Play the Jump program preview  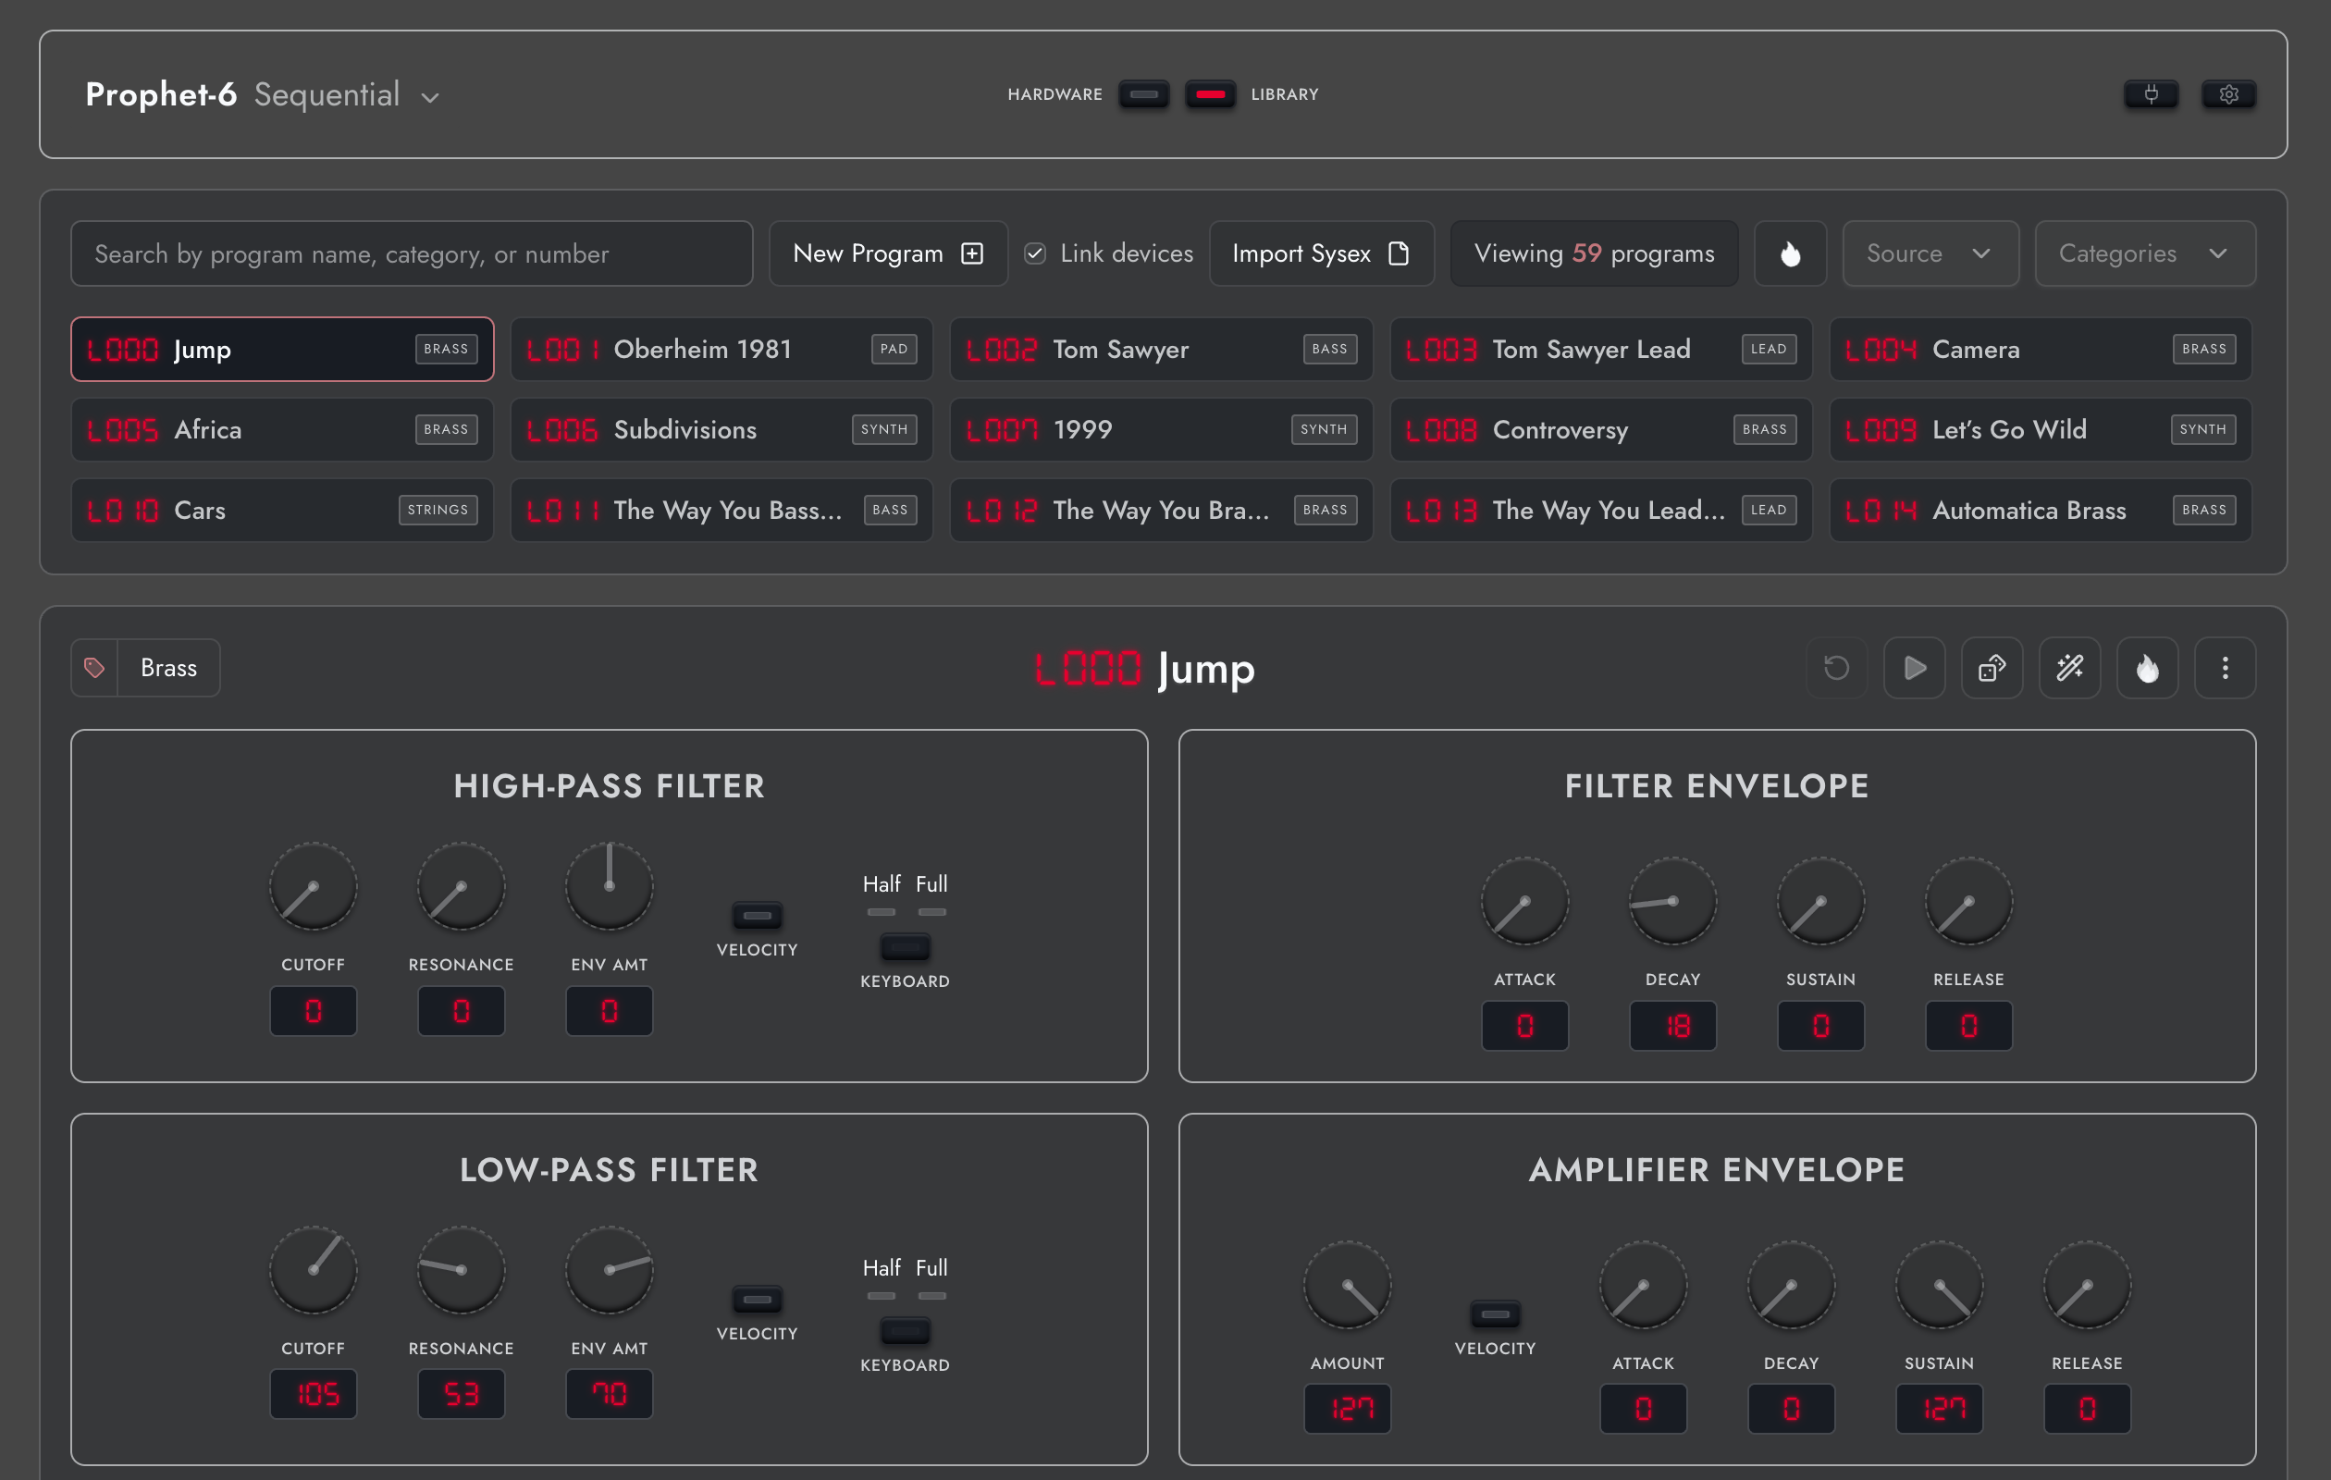coord(1914,668)
